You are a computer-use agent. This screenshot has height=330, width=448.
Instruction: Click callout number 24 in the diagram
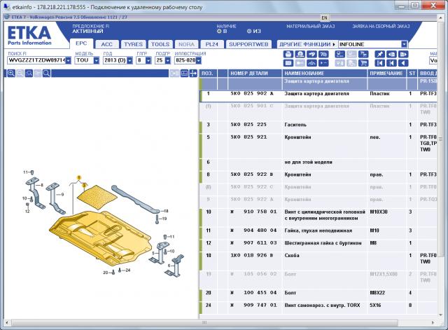click(x=127, y=270)
